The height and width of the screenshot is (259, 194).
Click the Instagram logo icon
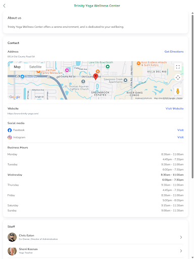10,138
